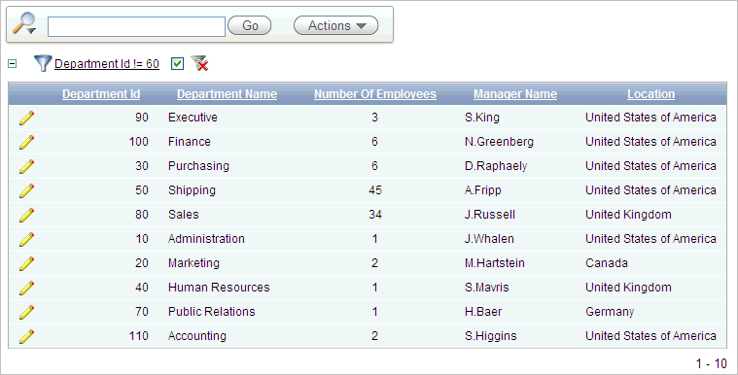738x375 pixels.
Task: Edit the Public Relations row via pencil icon
Action: click(27, 312)
